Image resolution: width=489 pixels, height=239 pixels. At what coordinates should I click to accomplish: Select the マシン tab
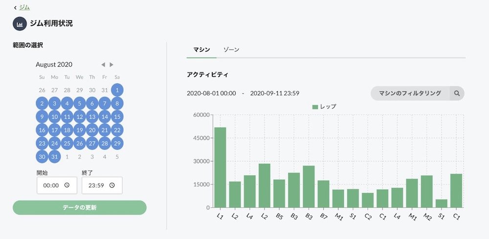pyautogui.click(x=201, y=50)
